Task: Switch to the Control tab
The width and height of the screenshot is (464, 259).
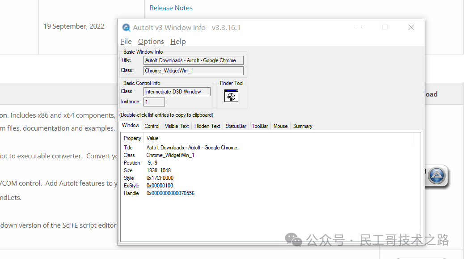Action: (152, 126)
